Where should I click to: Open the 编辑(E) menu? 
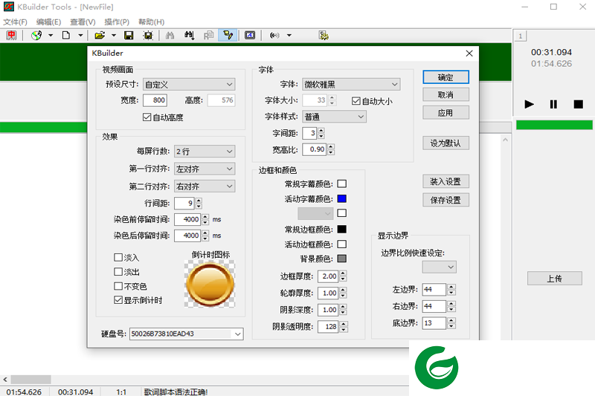(48, 22)
